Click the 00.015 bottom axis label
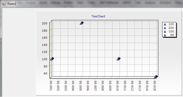This screenshot has height=97, width=183. 155,86
